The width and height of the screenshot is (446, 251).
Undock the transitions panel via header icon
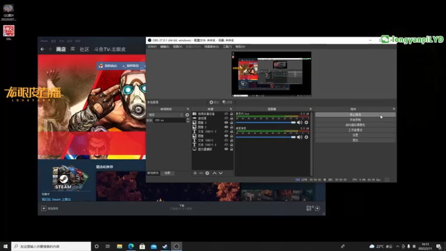click(188, 109)
